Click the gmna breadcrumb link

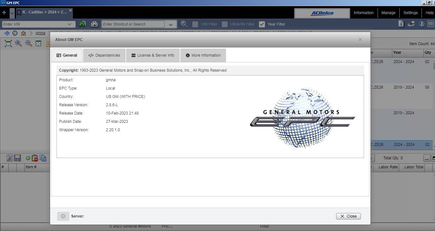(x=40, y=33)
